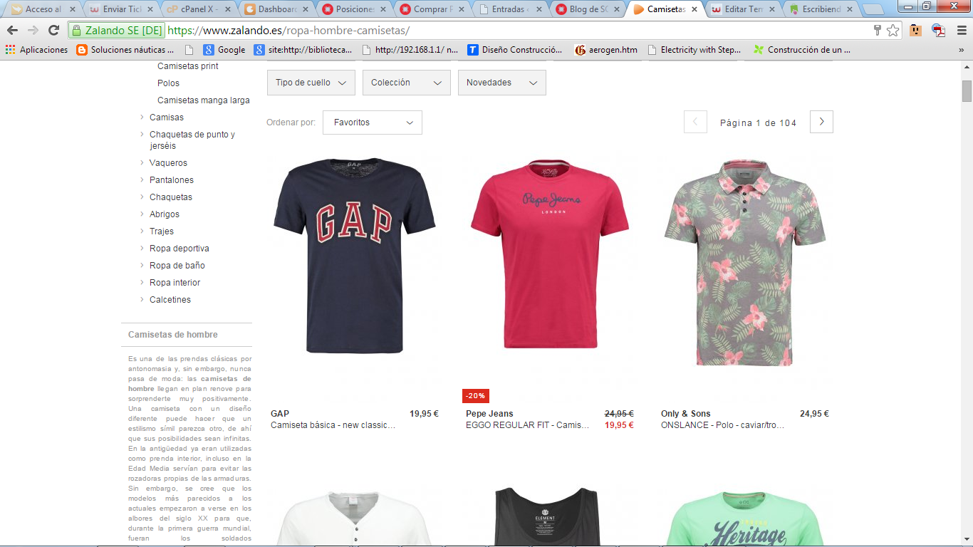Close the Dashboard tab
Image resolution: width=973 pixels, height=547 pixels.
pos(304,9)
